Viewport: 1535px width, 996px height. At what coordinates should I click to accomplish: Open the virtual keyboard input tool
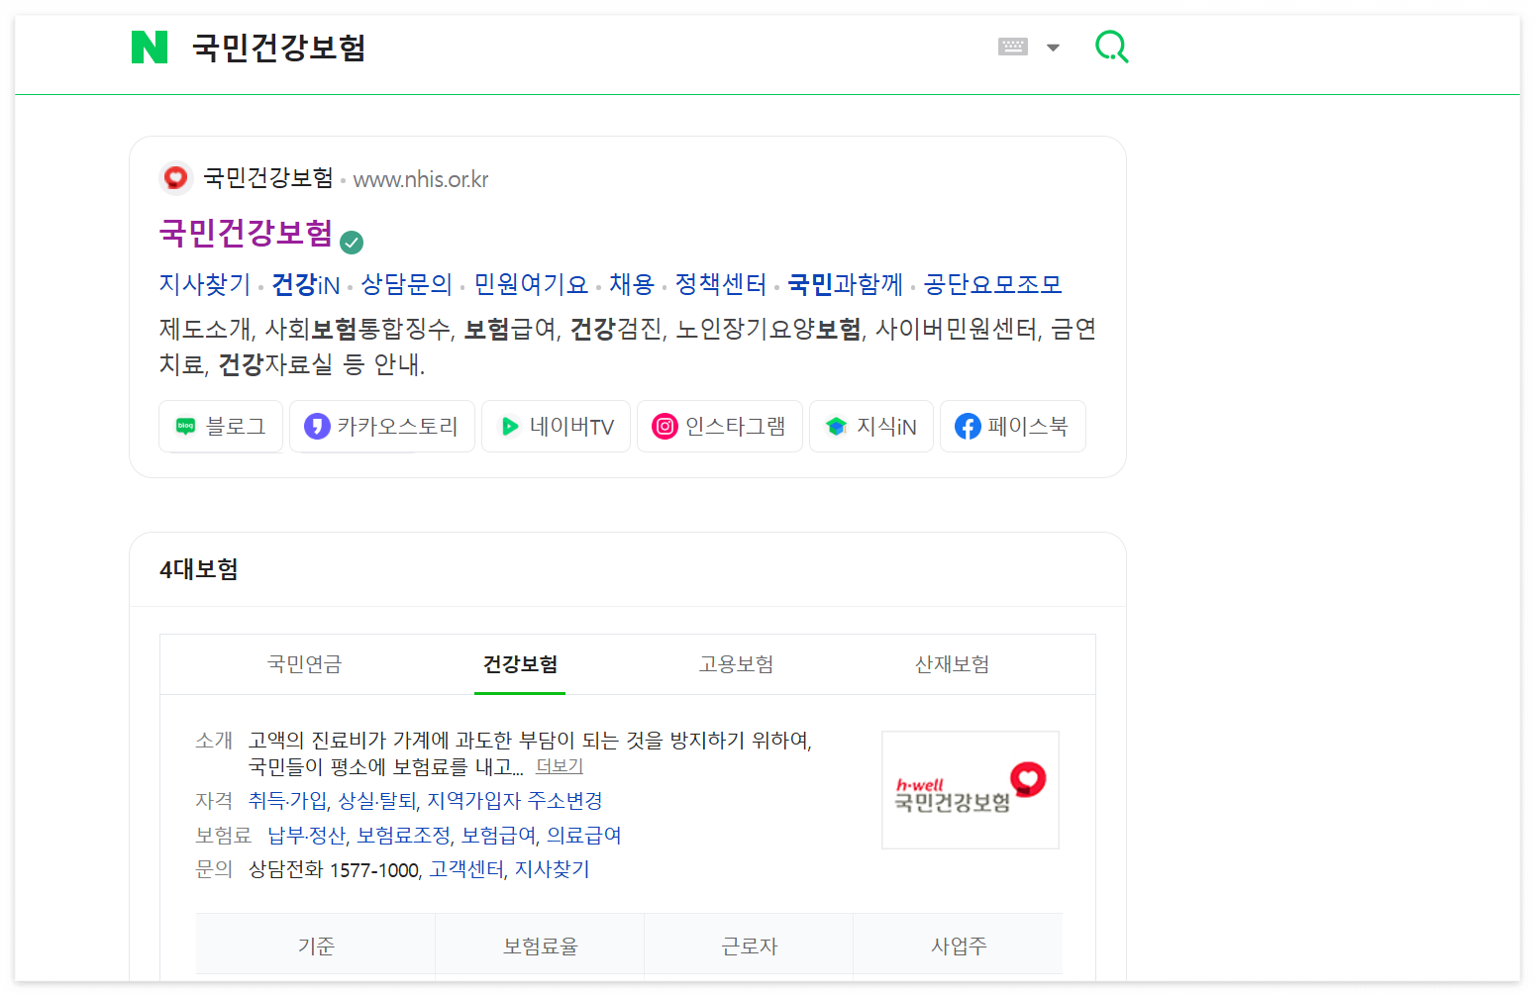(1013, 47)
